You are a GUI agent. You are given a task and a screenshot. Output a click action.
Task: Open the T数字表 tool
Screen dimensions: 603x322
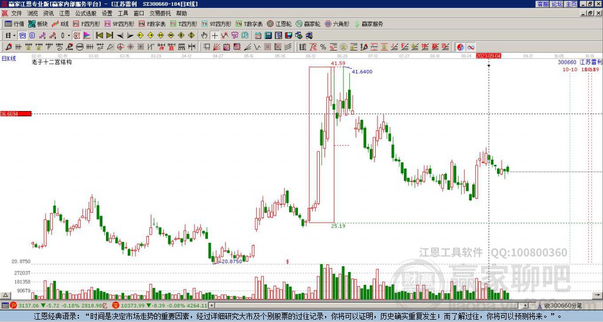point(249,24)
